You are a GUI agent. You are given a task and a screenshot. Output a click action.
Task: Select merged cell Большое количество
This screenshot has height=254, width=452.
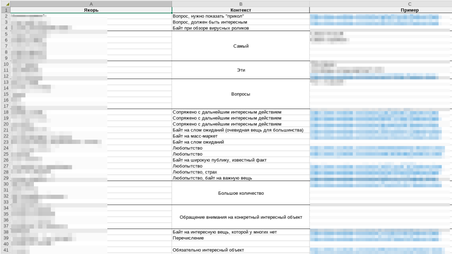pos(241,193)
